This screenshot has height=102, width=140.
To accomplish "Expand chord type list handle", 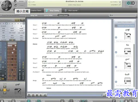I will [x=12, y=40].
